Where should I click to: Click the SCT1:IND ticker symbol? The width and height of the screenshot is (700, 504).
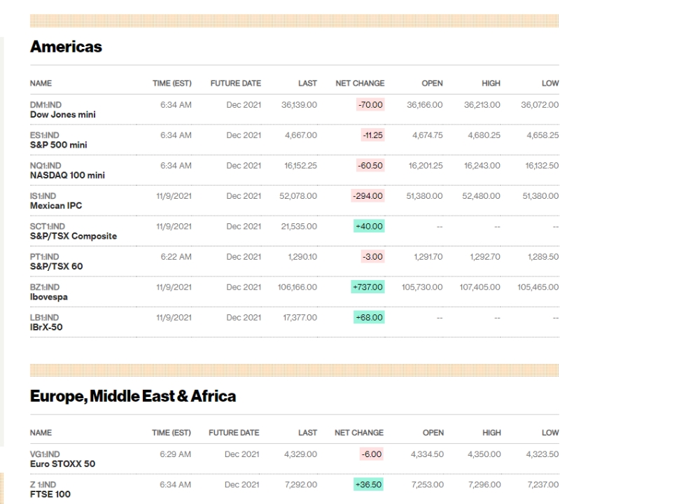[48, 226]
